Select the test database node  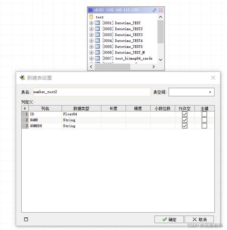(x=99, y=17)
